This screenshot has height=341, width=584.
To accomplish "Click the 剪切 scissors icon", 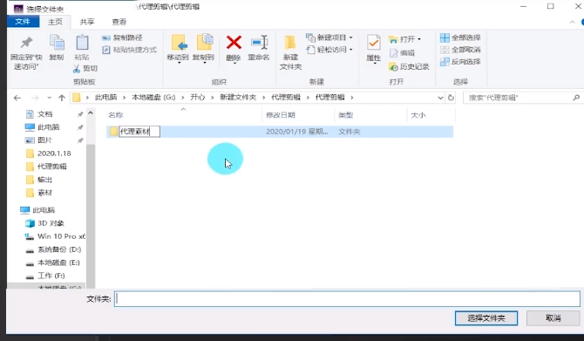I will 77,68.
